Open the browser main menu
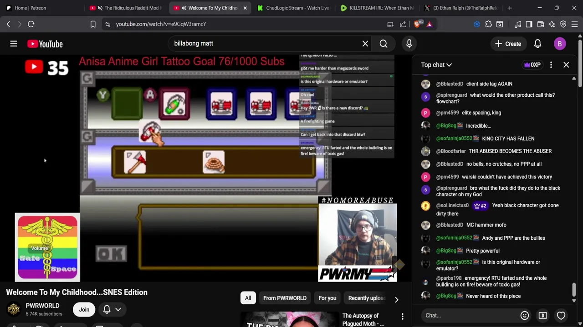 tap(575, 24)
